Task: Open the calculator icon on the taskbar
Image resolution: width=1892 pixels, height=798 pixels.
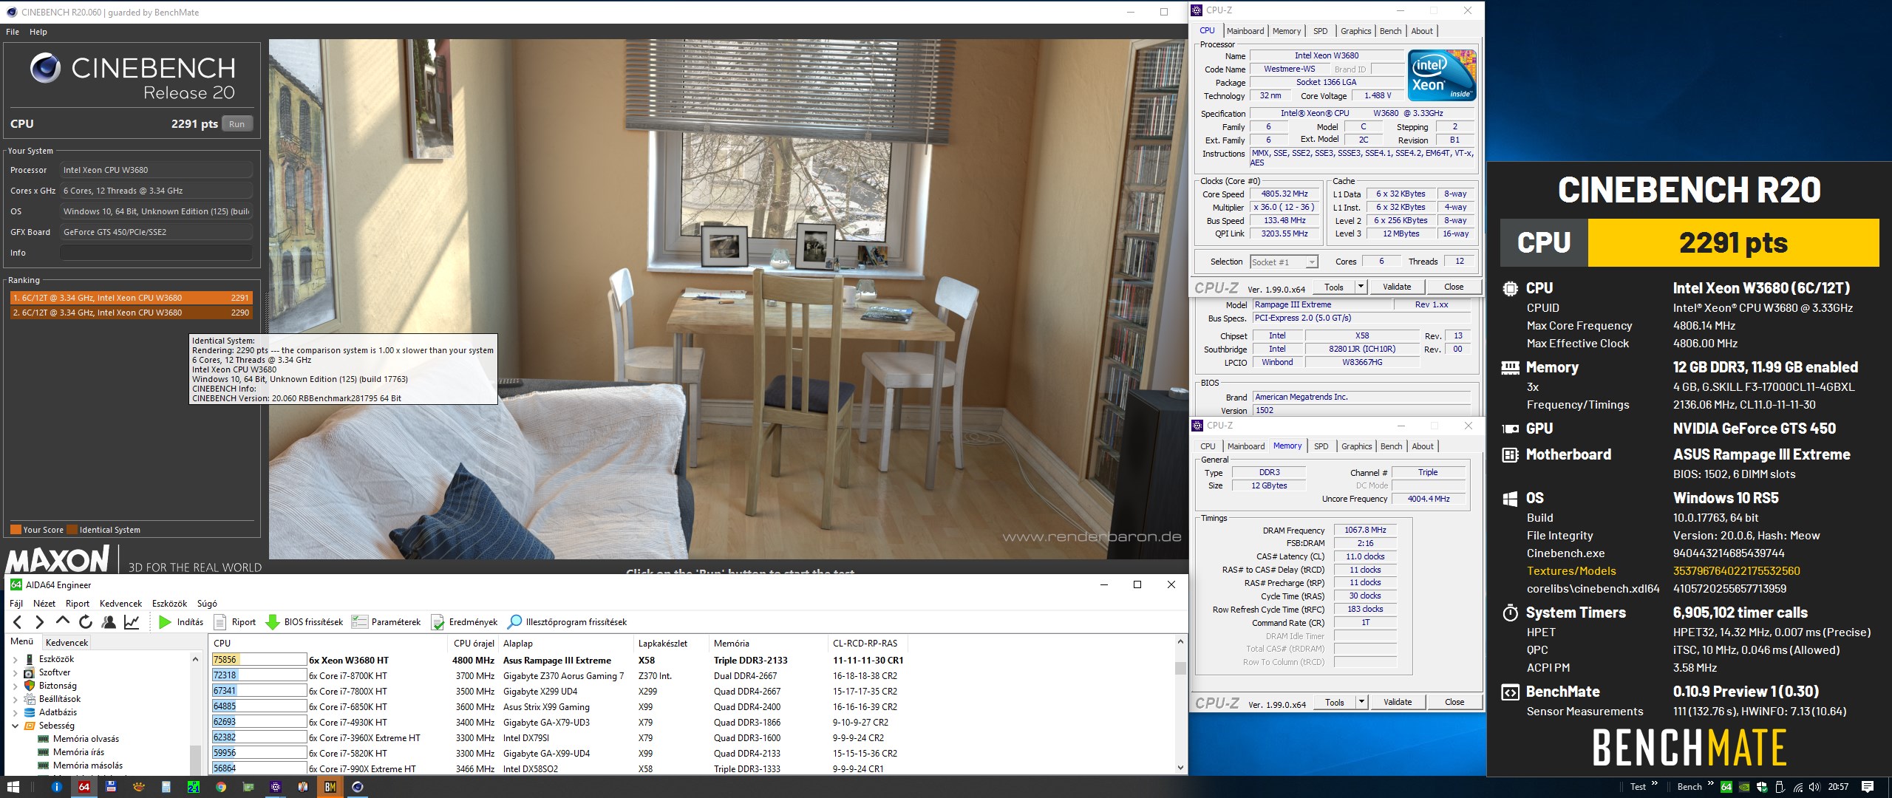Action: [166, 787]
